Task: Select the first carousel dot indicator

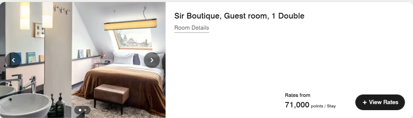Action: coord(80,110)
